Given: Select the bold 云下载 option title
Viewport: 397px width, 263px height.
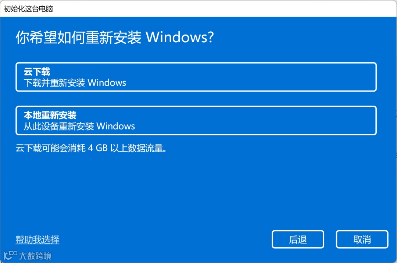Looking at the screenshot, I should pos(37,72).
